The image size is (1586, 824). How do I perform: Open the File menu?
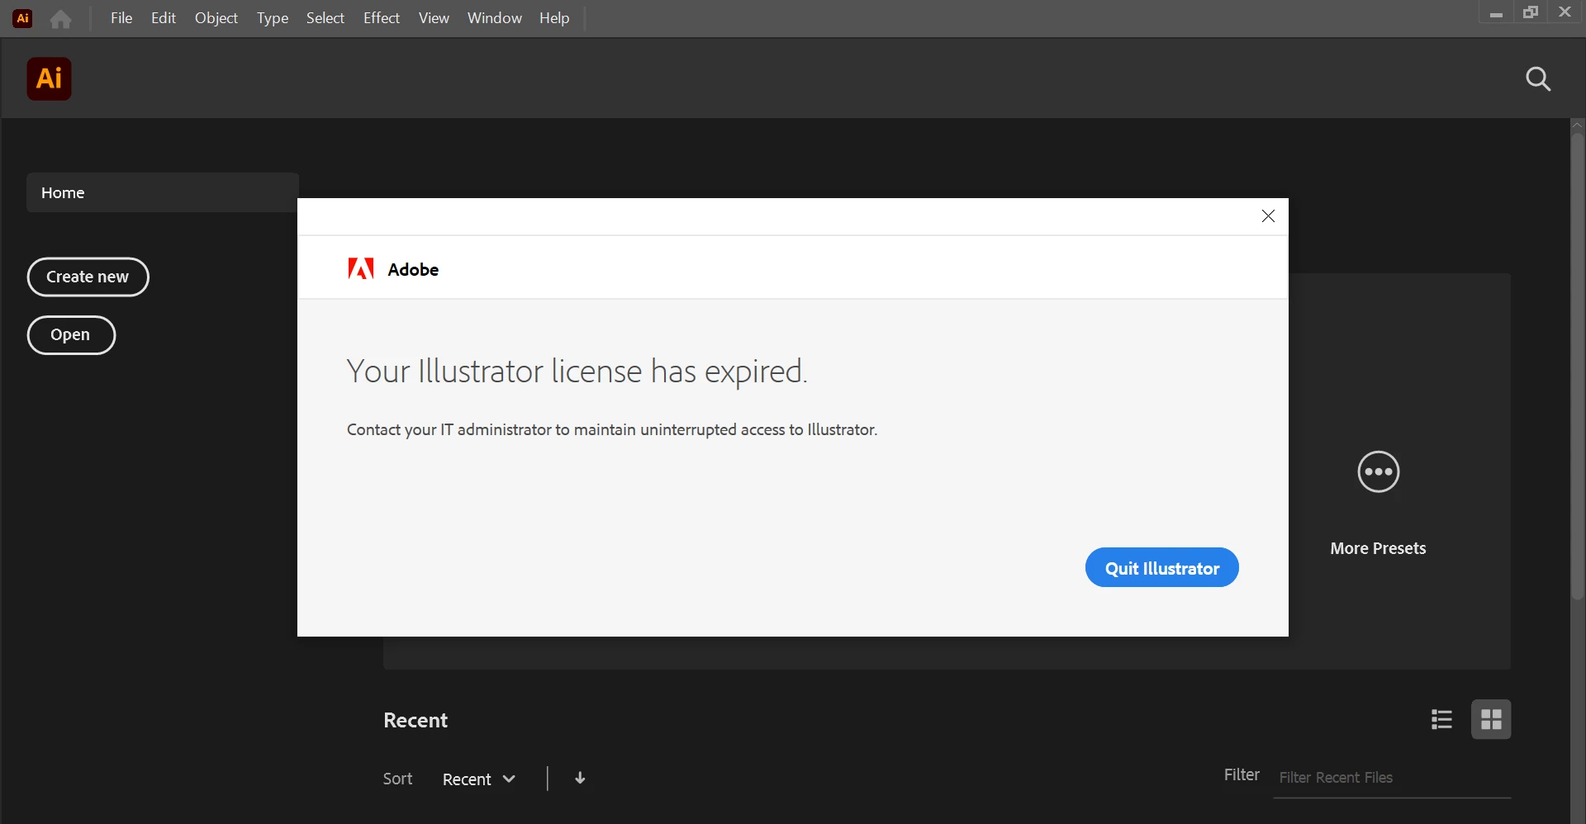click(121, 18)
